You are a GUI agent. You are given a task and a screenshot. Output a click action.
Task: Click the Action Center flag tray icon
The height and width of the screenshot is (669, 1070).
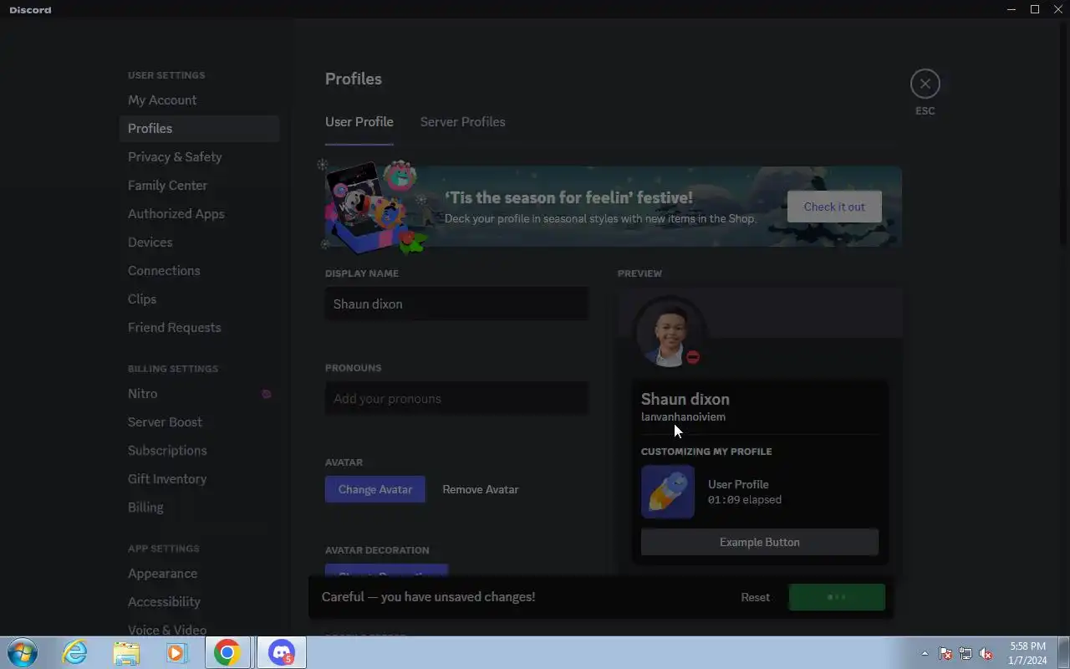(945, 653)
